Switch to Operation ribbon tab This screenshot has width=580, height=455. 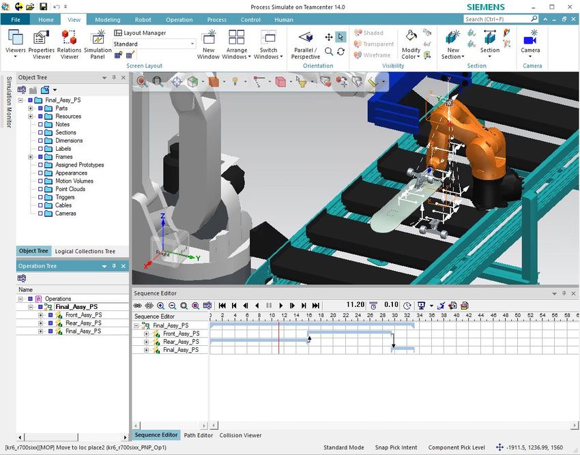(179, 20)
